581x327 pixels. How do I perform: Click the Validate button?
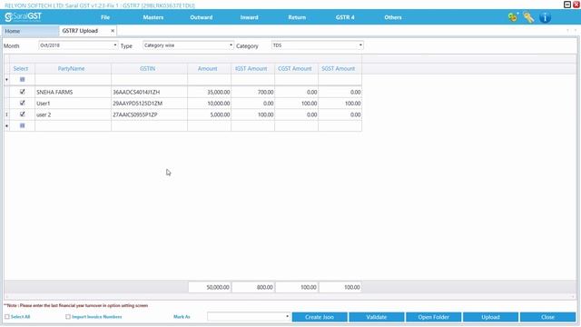pos(377,317)
